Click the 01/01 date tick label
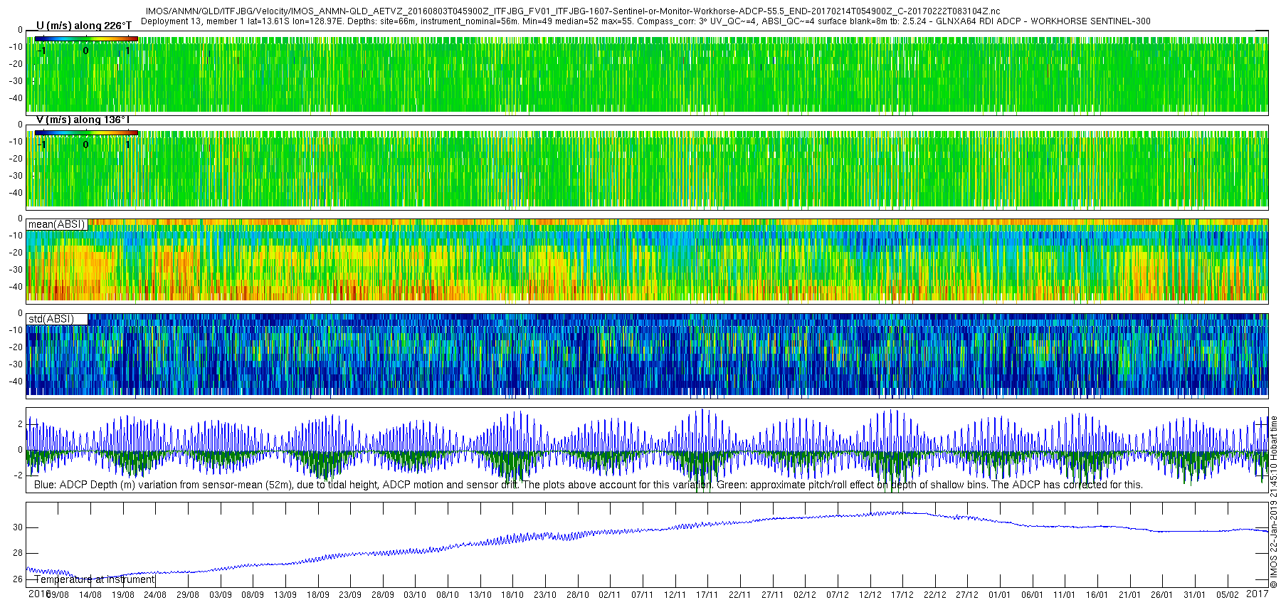The width and height of the screenshot is (1281, 605). [1000, 595]
